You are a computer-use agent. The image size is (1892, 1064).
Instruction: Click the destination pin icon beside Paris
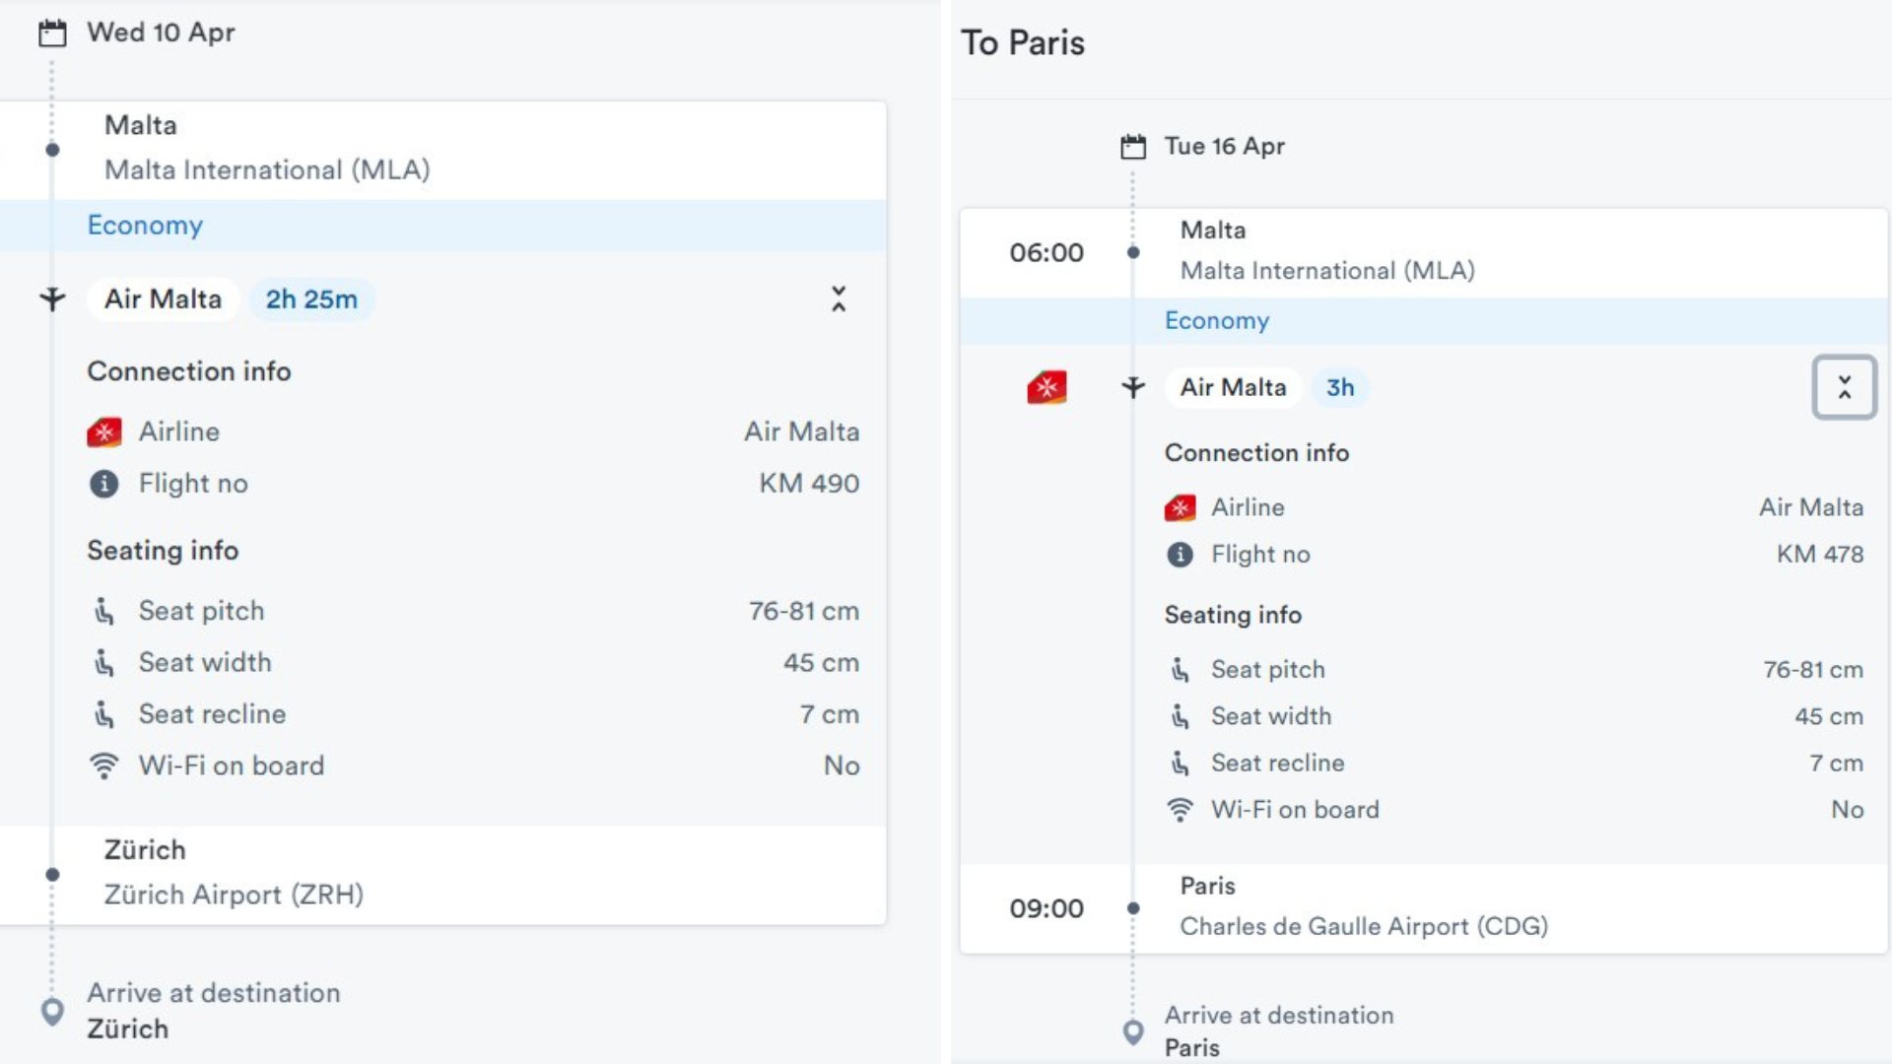point(1133,1031)
